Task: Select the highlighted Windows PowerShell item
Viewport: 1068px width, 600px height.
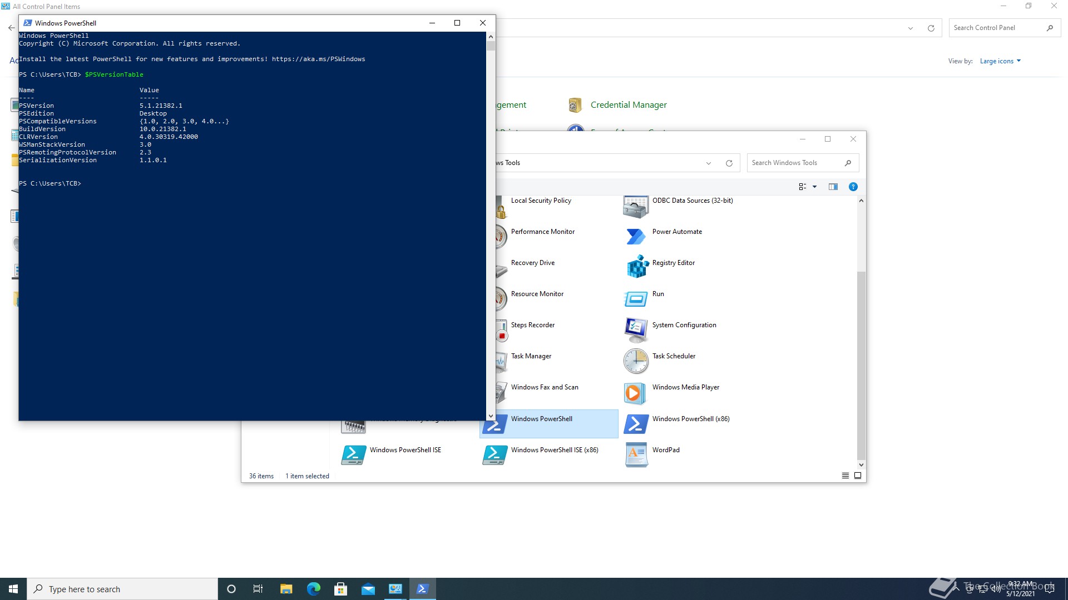Action: click(x=548, y=424)
